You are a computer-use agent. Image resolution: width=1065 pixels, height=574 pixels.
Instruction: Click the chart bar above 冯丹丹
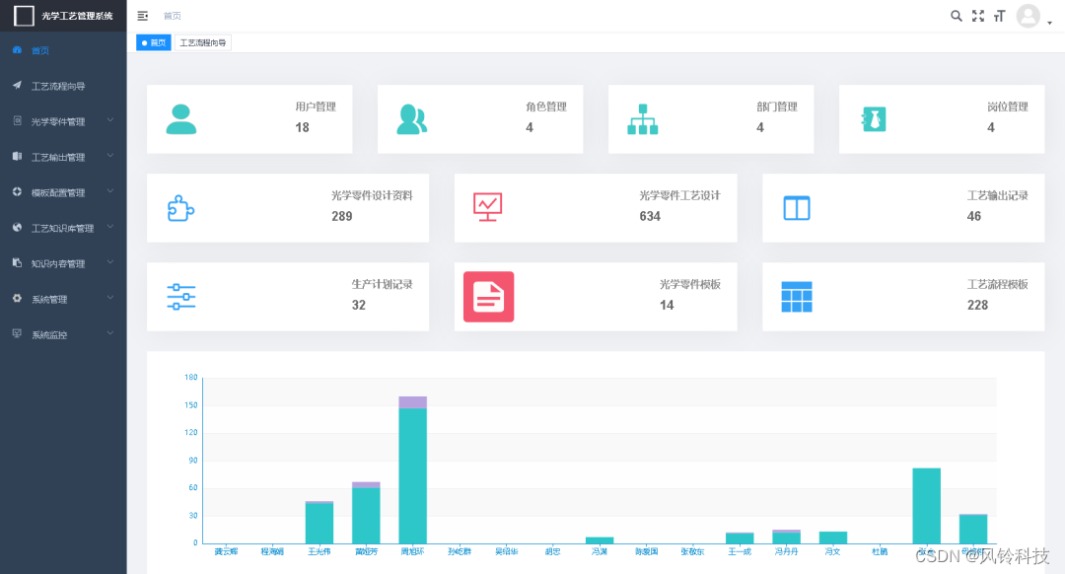point(787,537)
